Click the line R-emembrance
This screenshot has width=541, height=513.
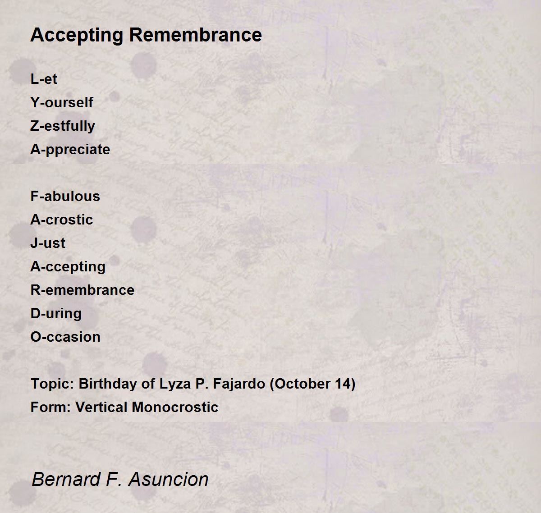(83, 290)
